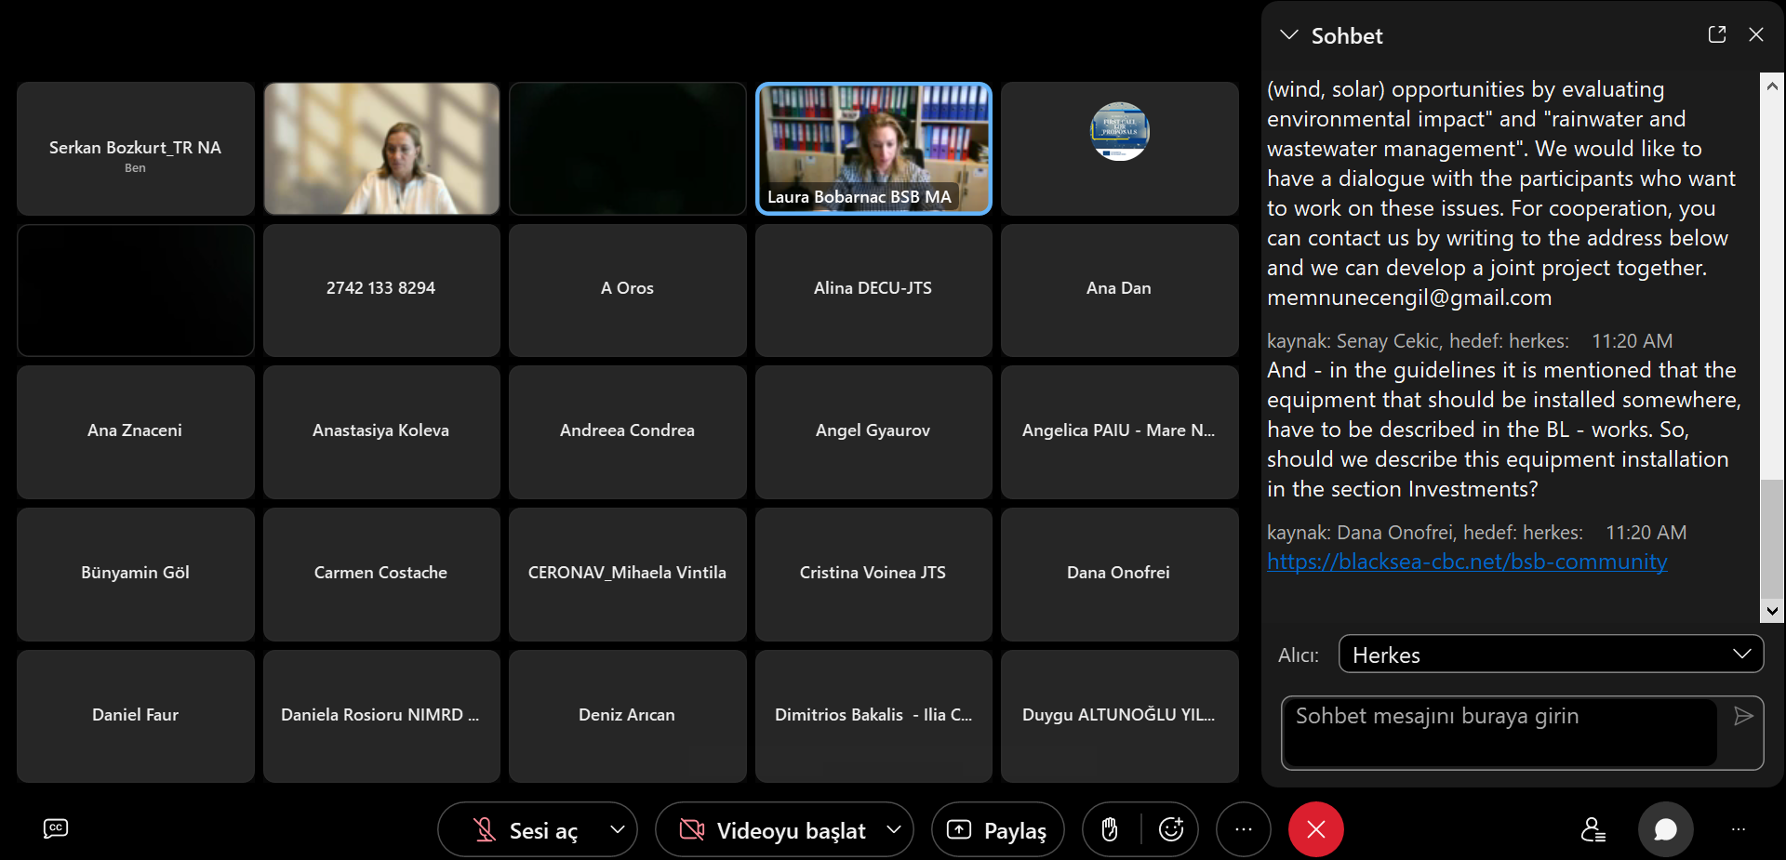Viewport: 1786px width, 860px height.
Task: Open audio options arrow beside Sesi aç
Action: [x=617, y=829]
